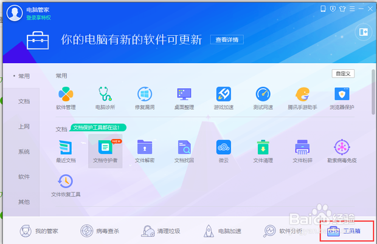Click the mobile phone icon in title bar
This screenshot has width=377, height=244.
point(323,9)
